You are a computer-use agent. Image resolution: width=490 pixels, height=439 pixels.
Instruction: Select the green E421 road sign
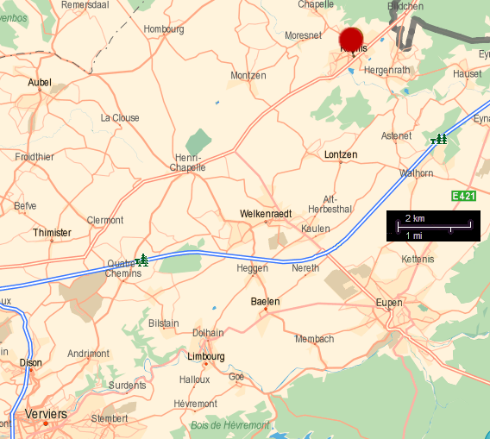(464, 196)
